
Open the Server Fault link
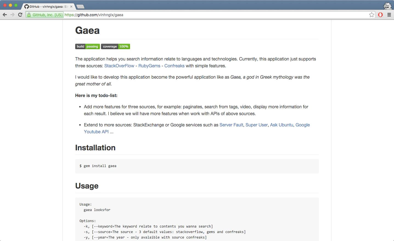click(231, 125)
